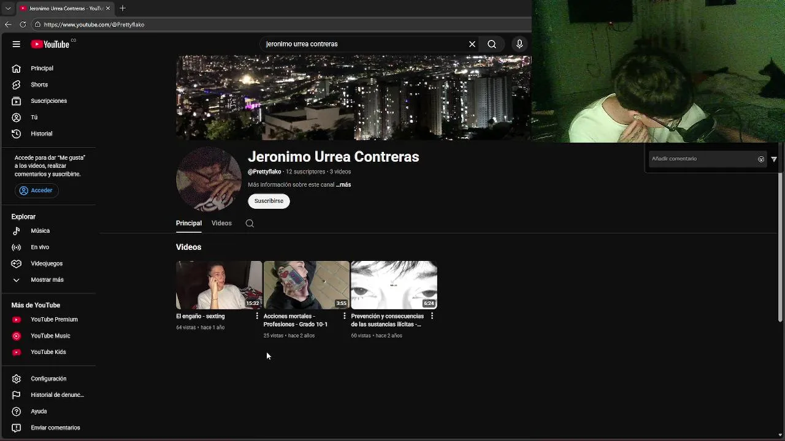Click the Suscribirse button
Screen dimensions: 785x441
pyautogui.click(x=269, y=201)
